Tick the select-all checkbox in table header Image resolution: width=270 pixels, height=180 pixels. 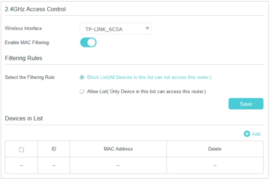click(x=21, y=149)
